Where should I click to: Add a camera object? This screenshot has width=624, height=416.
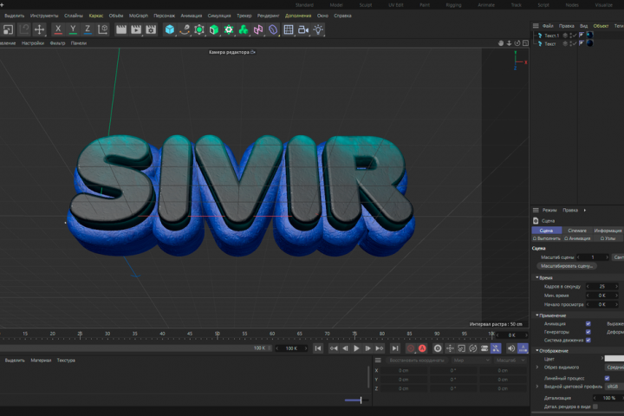pos(303,29)
